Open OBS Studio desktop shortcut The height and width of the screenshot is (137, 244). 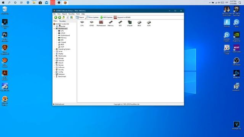[x=236, y=62]
